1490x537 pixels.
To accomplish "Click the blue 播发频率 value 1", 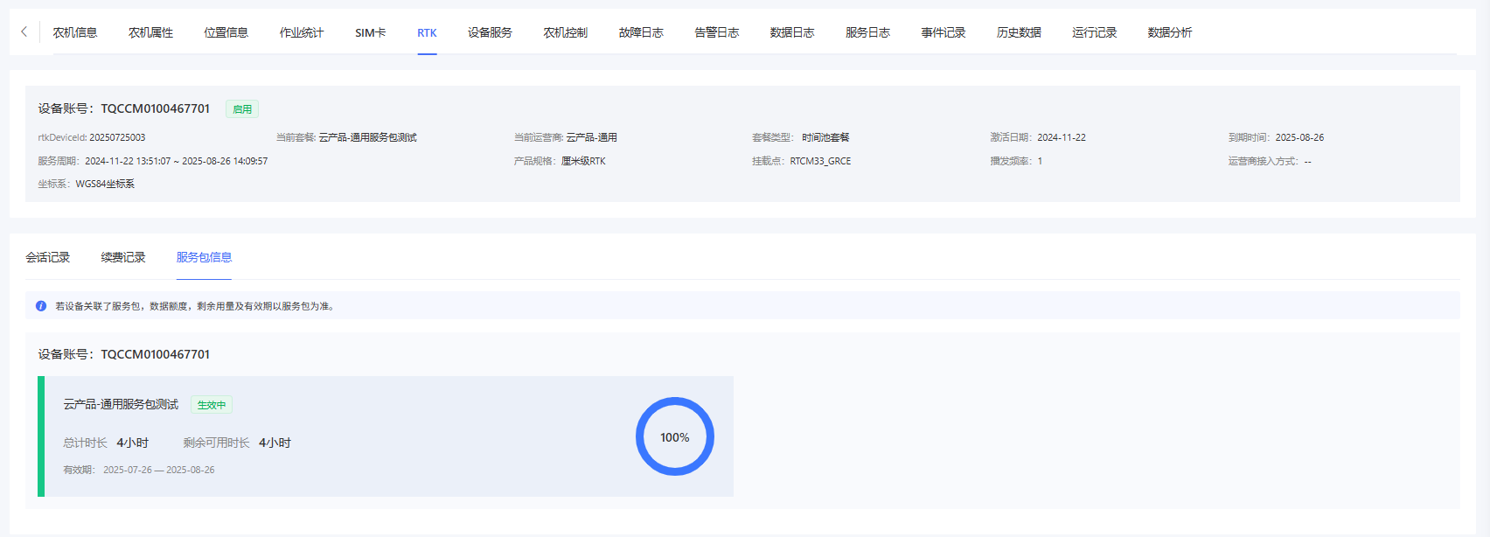I will click(1040, 161).
